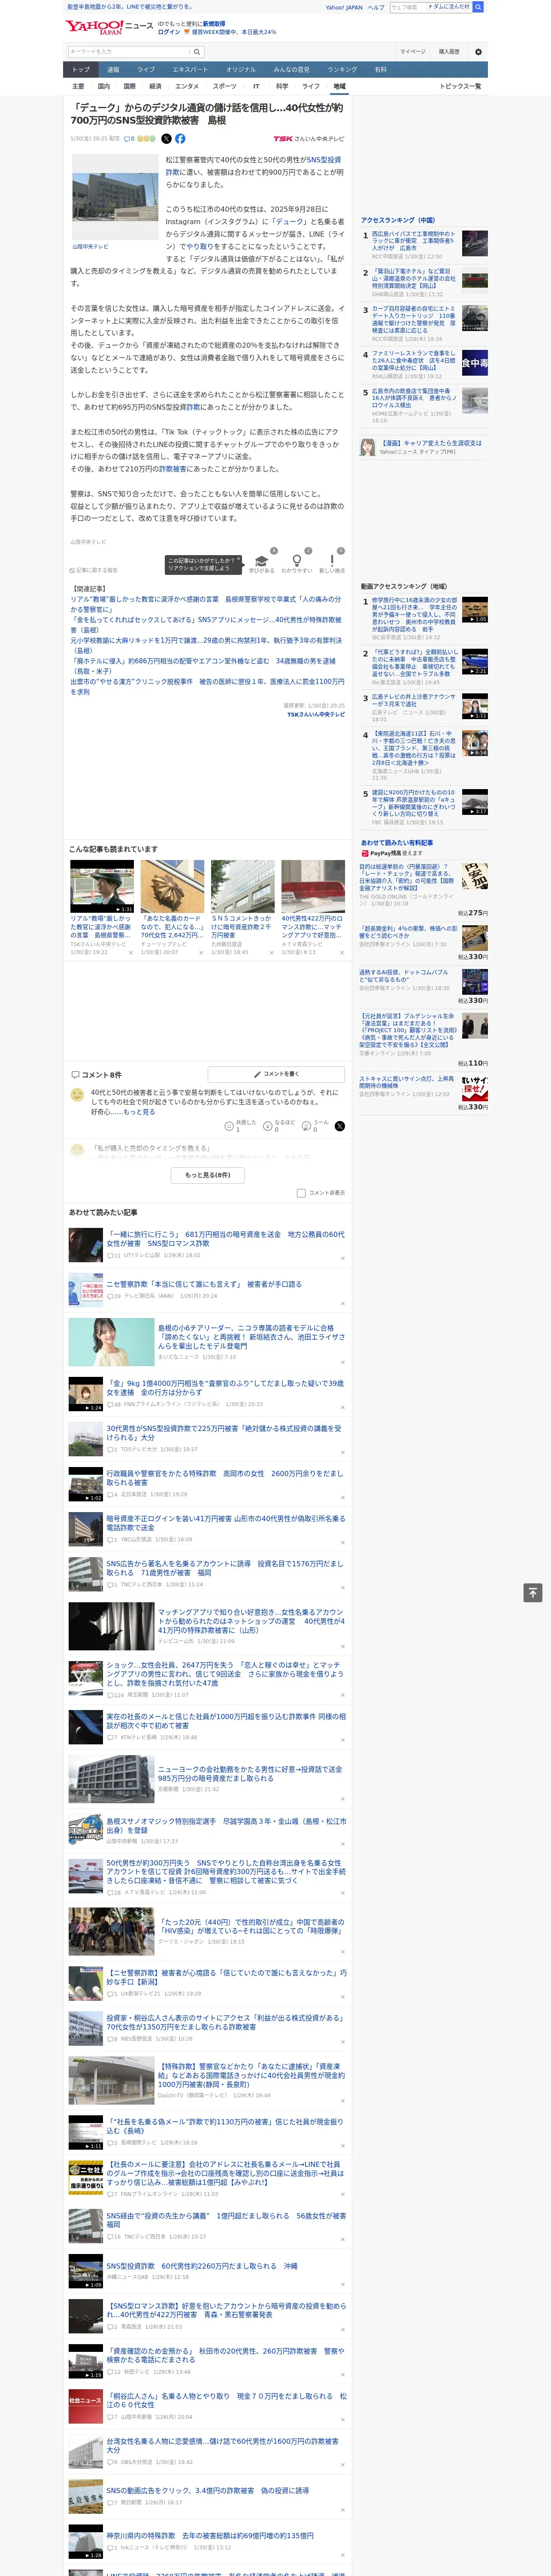This screenshot has width=551, height=2576.
Task: Expand first comment with もっと見る link
Action: pyautogui.click(x=139, y=1112)
